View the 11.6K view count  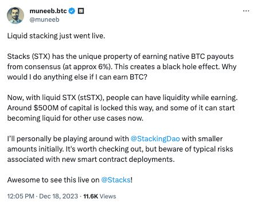(91, 196)
